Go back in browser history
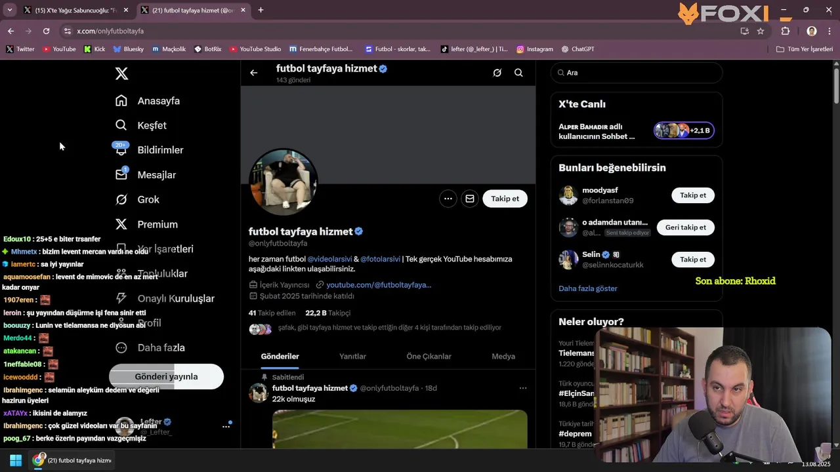This screenshot has height=472, width=840. pyautogui.click(x=10, y=31)
